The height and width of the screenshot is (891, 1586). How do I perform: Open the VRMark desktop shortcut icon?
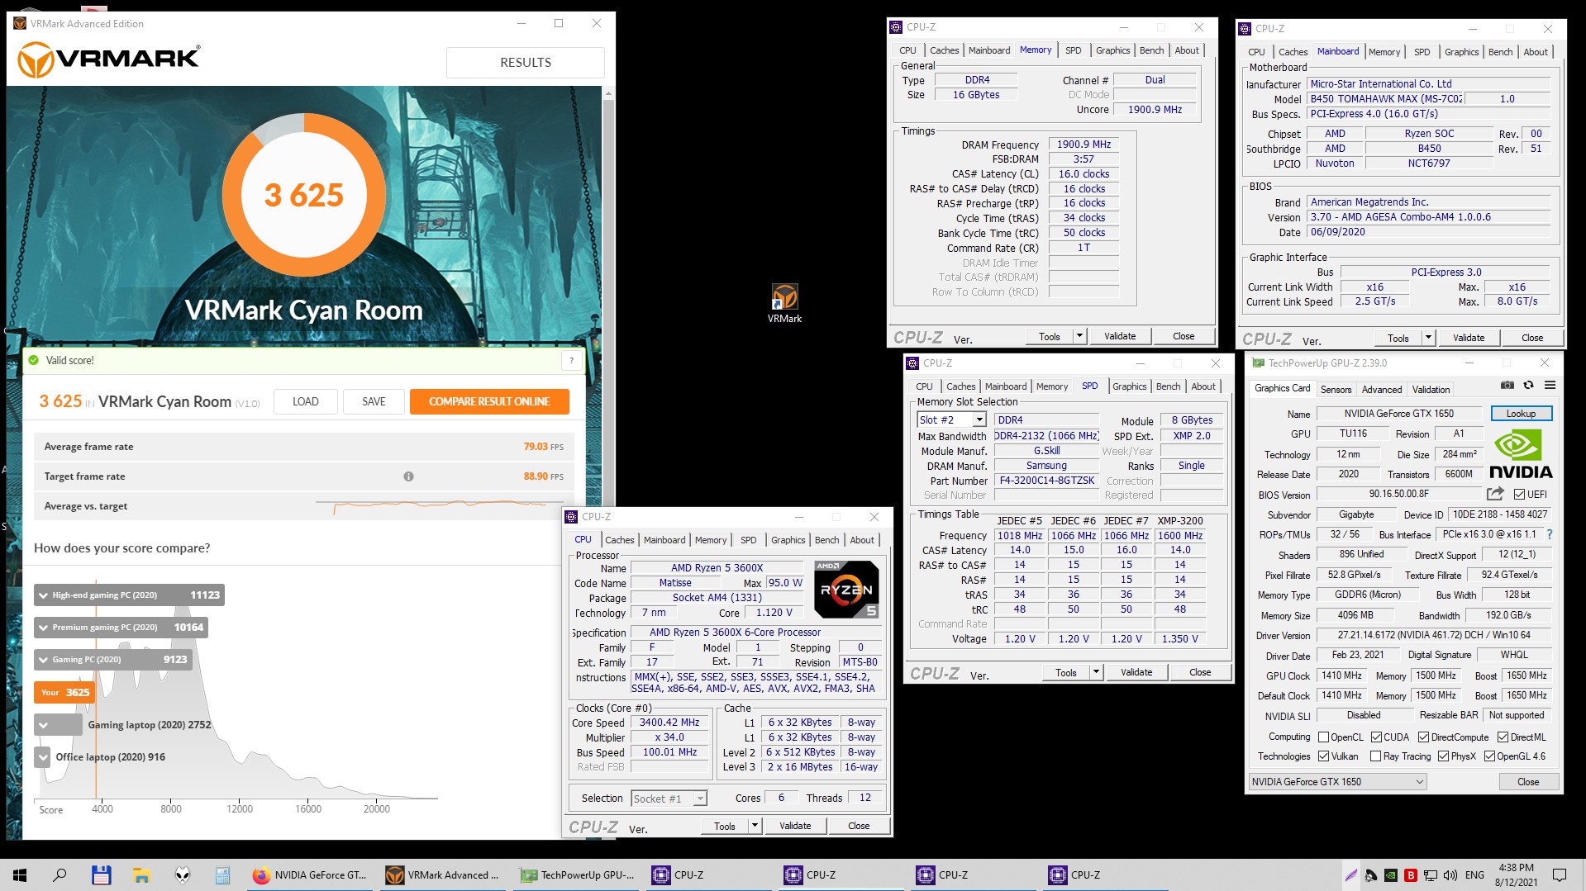coord(784,302)
